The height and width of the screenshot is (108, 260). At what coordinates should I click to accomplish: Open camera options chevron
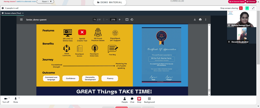tap(9, 98)
